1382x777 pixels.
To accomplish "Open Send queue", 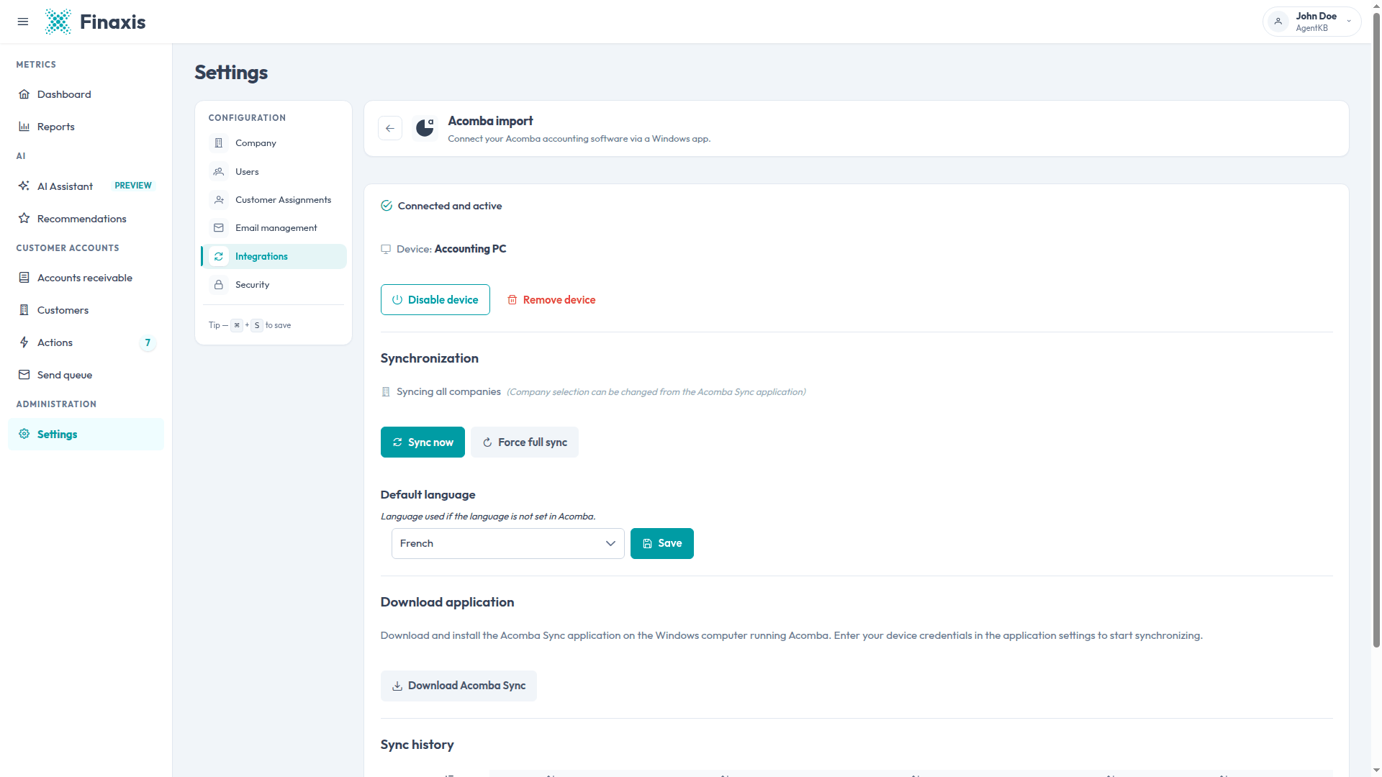I will [86, 375].
